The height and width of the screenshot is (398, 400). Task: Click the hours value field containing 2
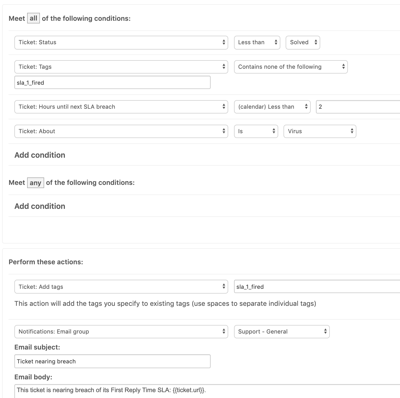tap(358, 107)
